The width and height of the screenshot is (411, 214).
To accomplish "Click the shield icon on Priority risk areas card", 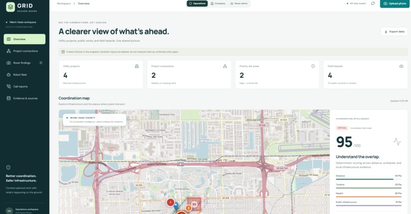I will (x=313, y=67).
